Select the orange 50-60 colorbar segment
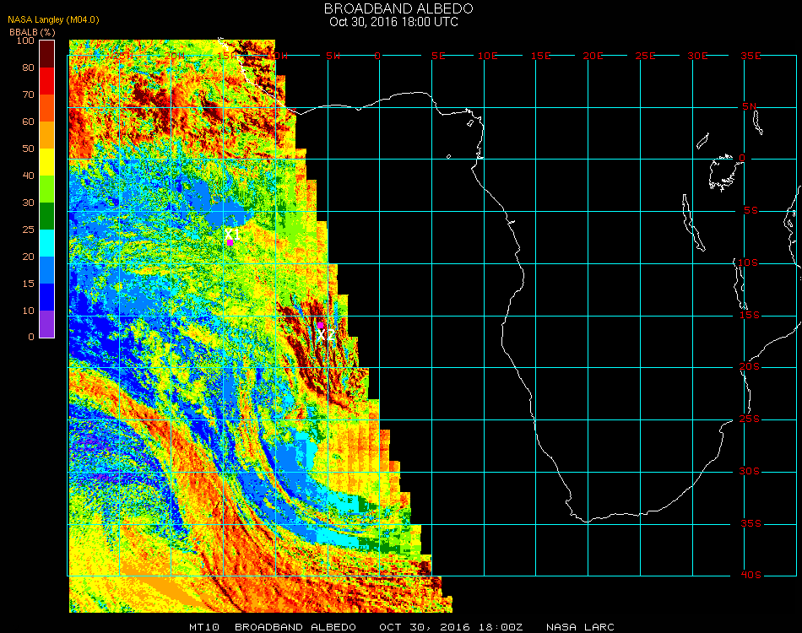The width and height of the screenshot is (802, 633). click(x=46, y=135)
